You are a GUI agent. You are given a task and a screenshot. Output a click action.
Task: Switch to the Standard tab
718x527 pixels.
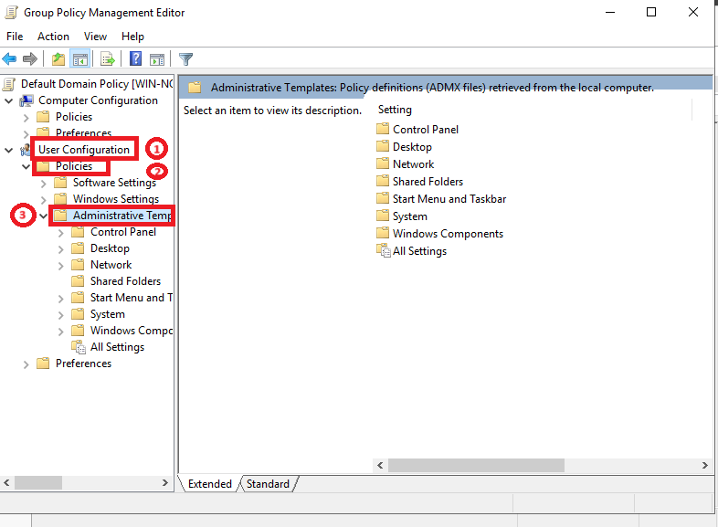click(268, 484)
